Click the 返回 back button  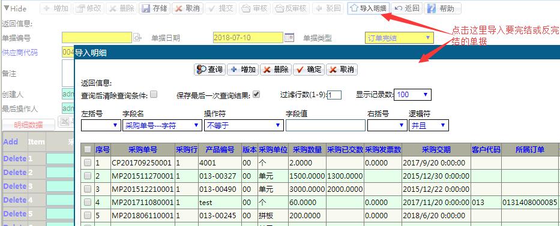click(x=407, y=8)
